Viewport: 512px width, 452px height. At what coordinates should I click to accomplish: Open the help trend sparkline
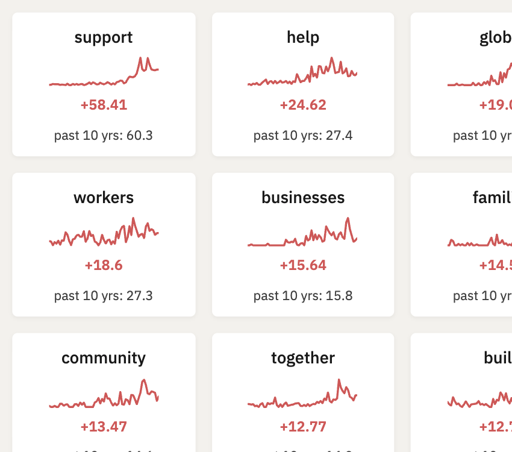(x=302, y=74)
